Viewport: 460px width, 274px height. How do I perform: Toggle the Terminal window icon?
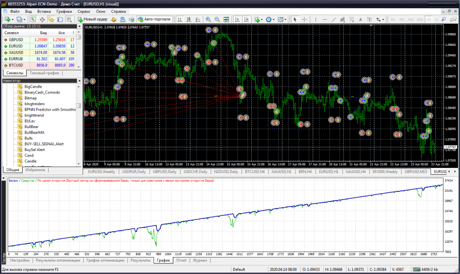click(60, 19)
